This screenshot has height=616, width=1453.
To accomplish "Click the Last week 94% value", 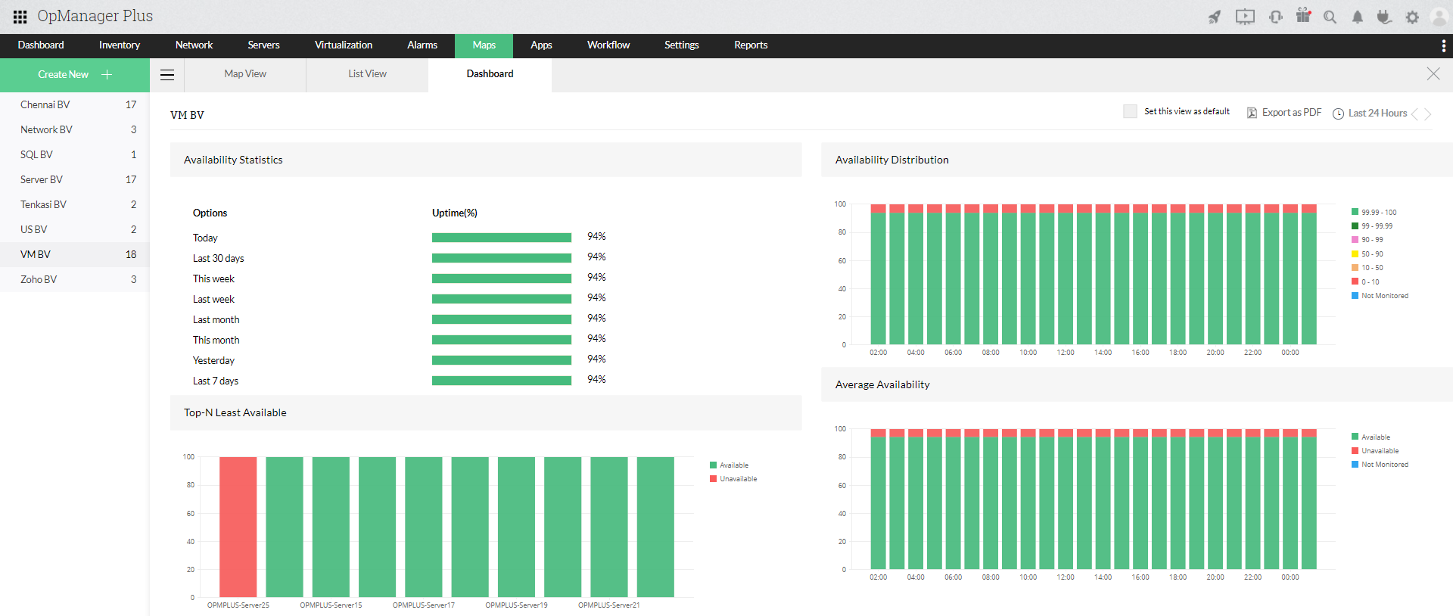I will pyautogui.click(x=596, y=298).
